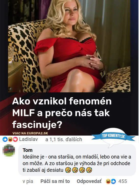
Task: Reply using the "Odpovedať" button
Action: (89, 181)
